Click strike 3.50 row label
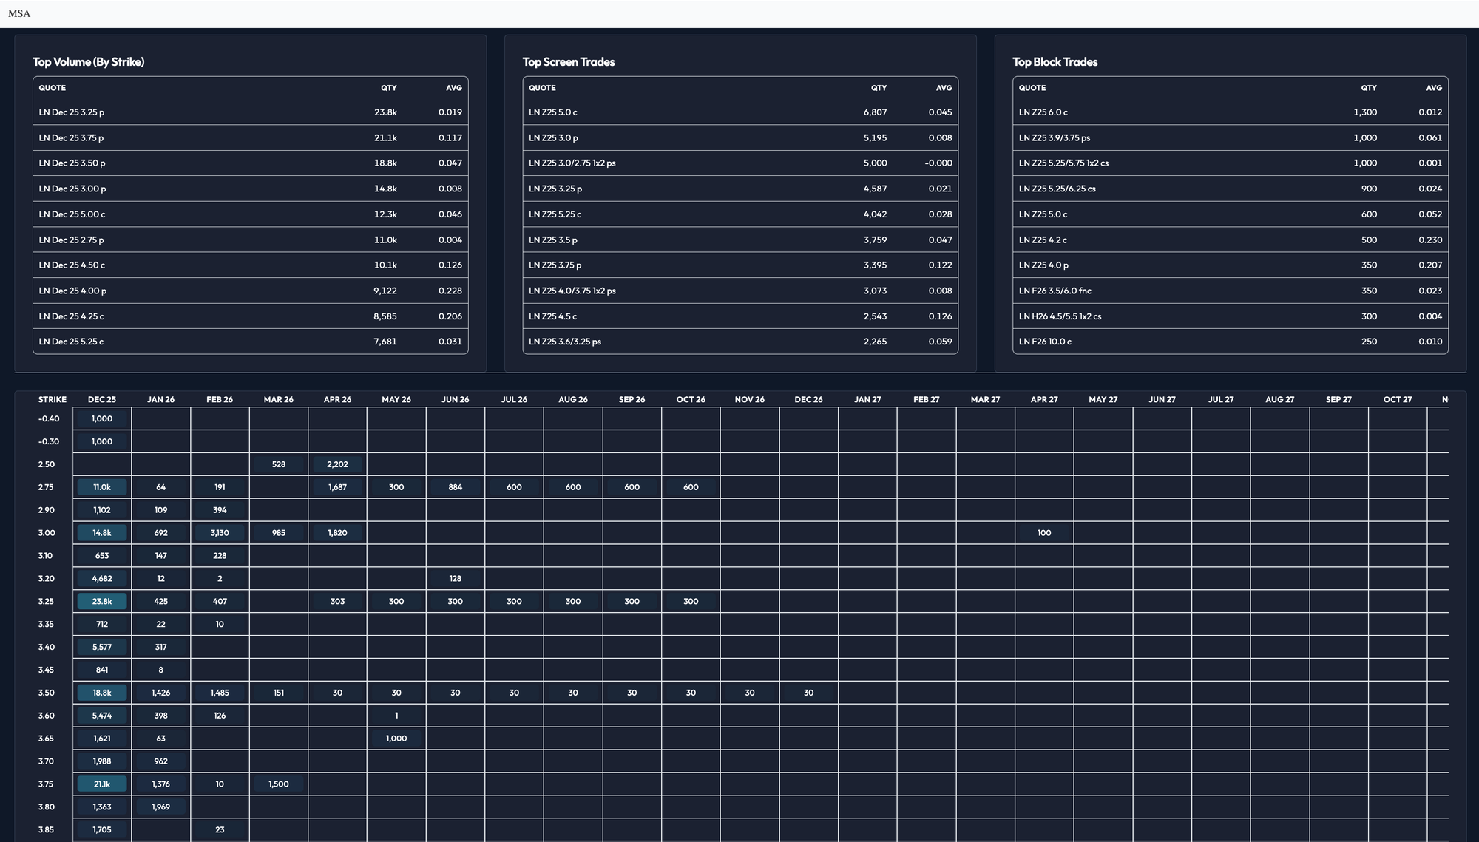This screenshot has height=842, width=1479. click(x=47, y=693)
